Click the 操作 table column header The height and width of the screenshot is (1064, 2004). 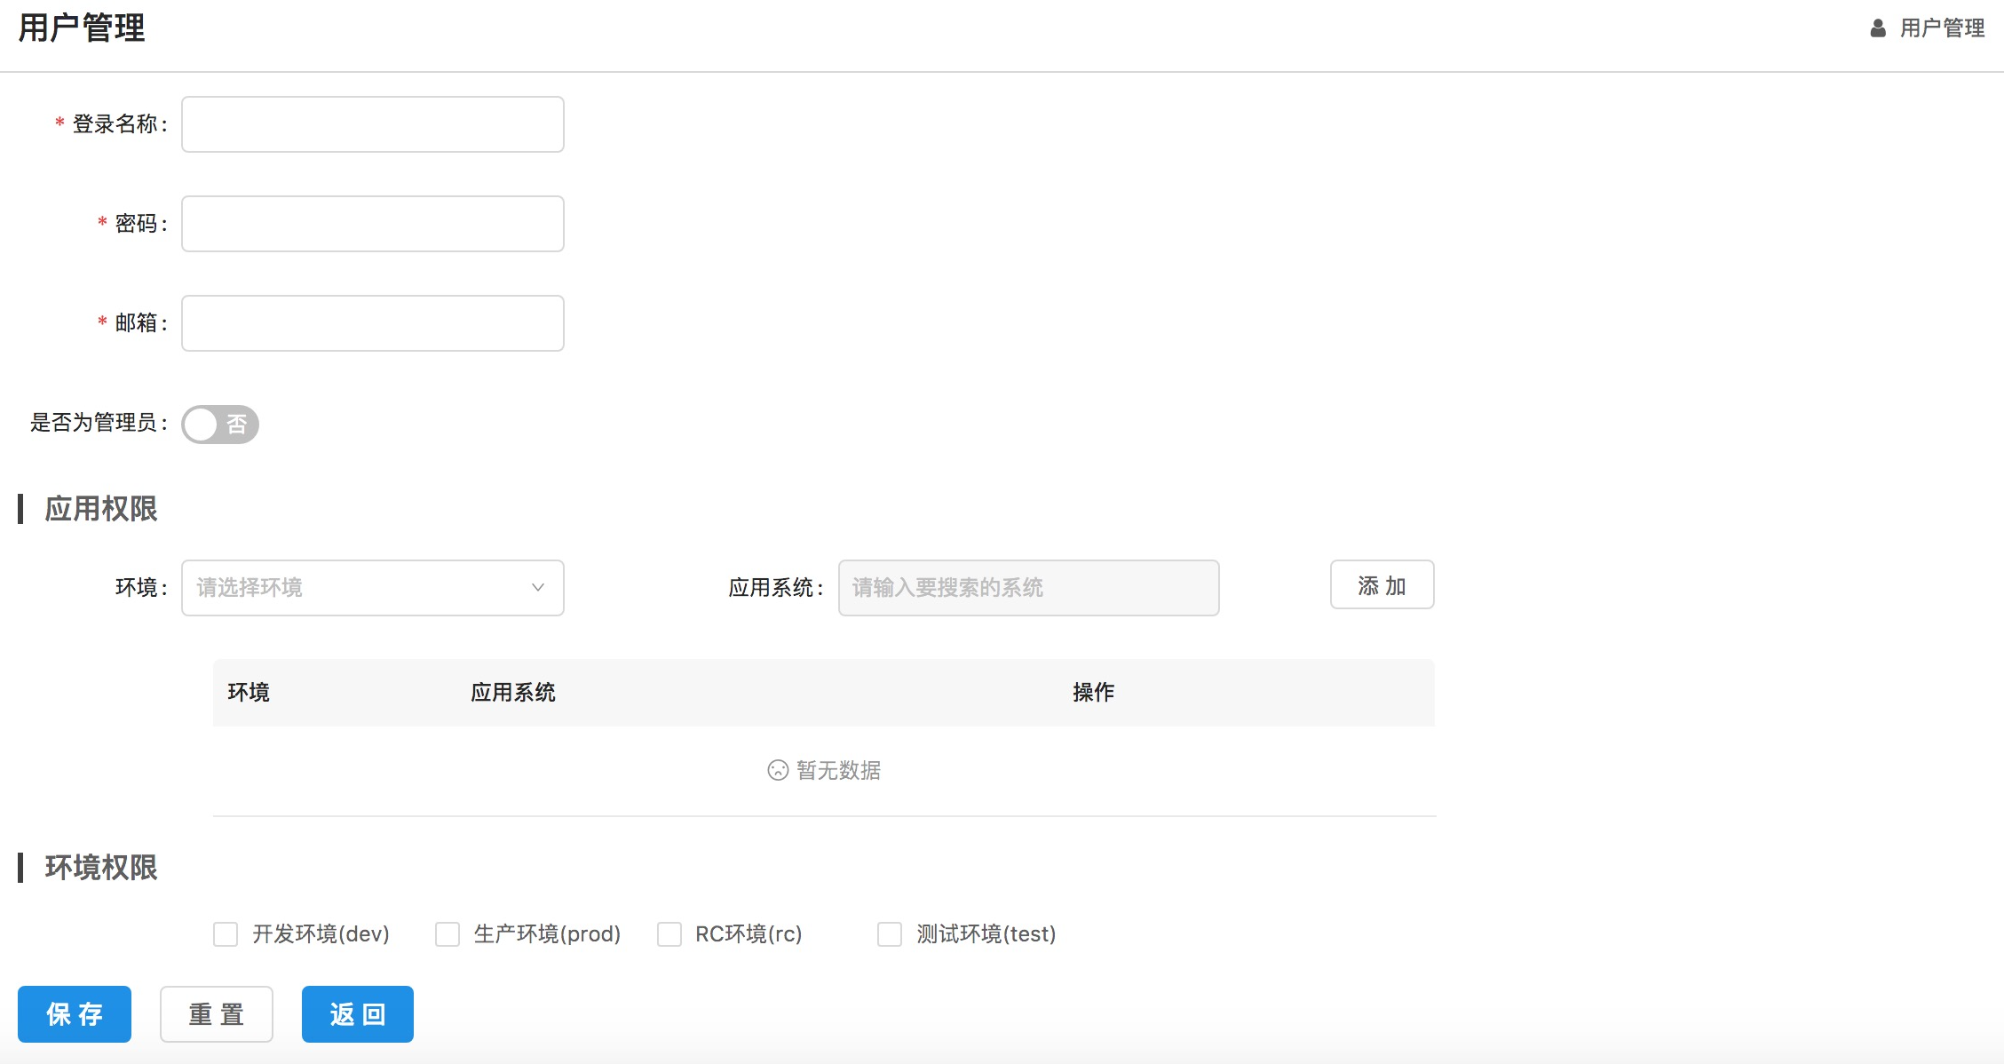pyautogui.click(x=1093, y=692)
